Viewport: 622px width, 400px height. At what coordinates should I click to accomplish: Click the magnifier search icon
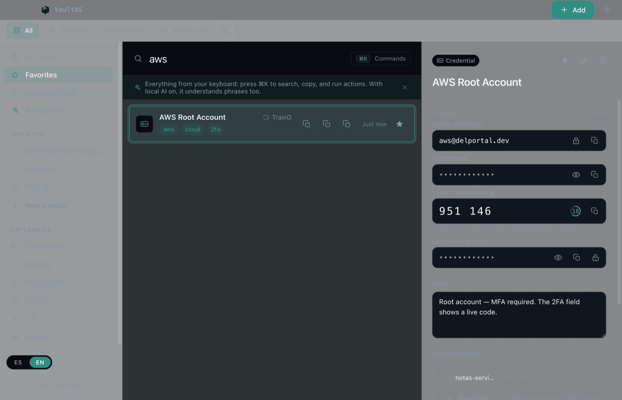(138, 59)
